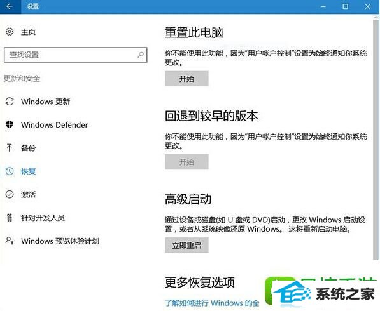Click the 重置此电脑 heading
This screenshot has height=311, width=380.
pyautogui.click(x=194, y=32)
